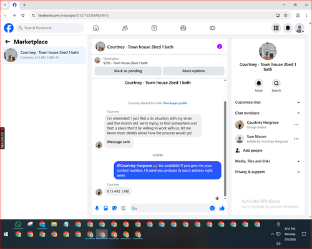This screenshot has height=249, width=312.
Task: Open Chrome tab search dropdown
Action: [x=5, y=5]
